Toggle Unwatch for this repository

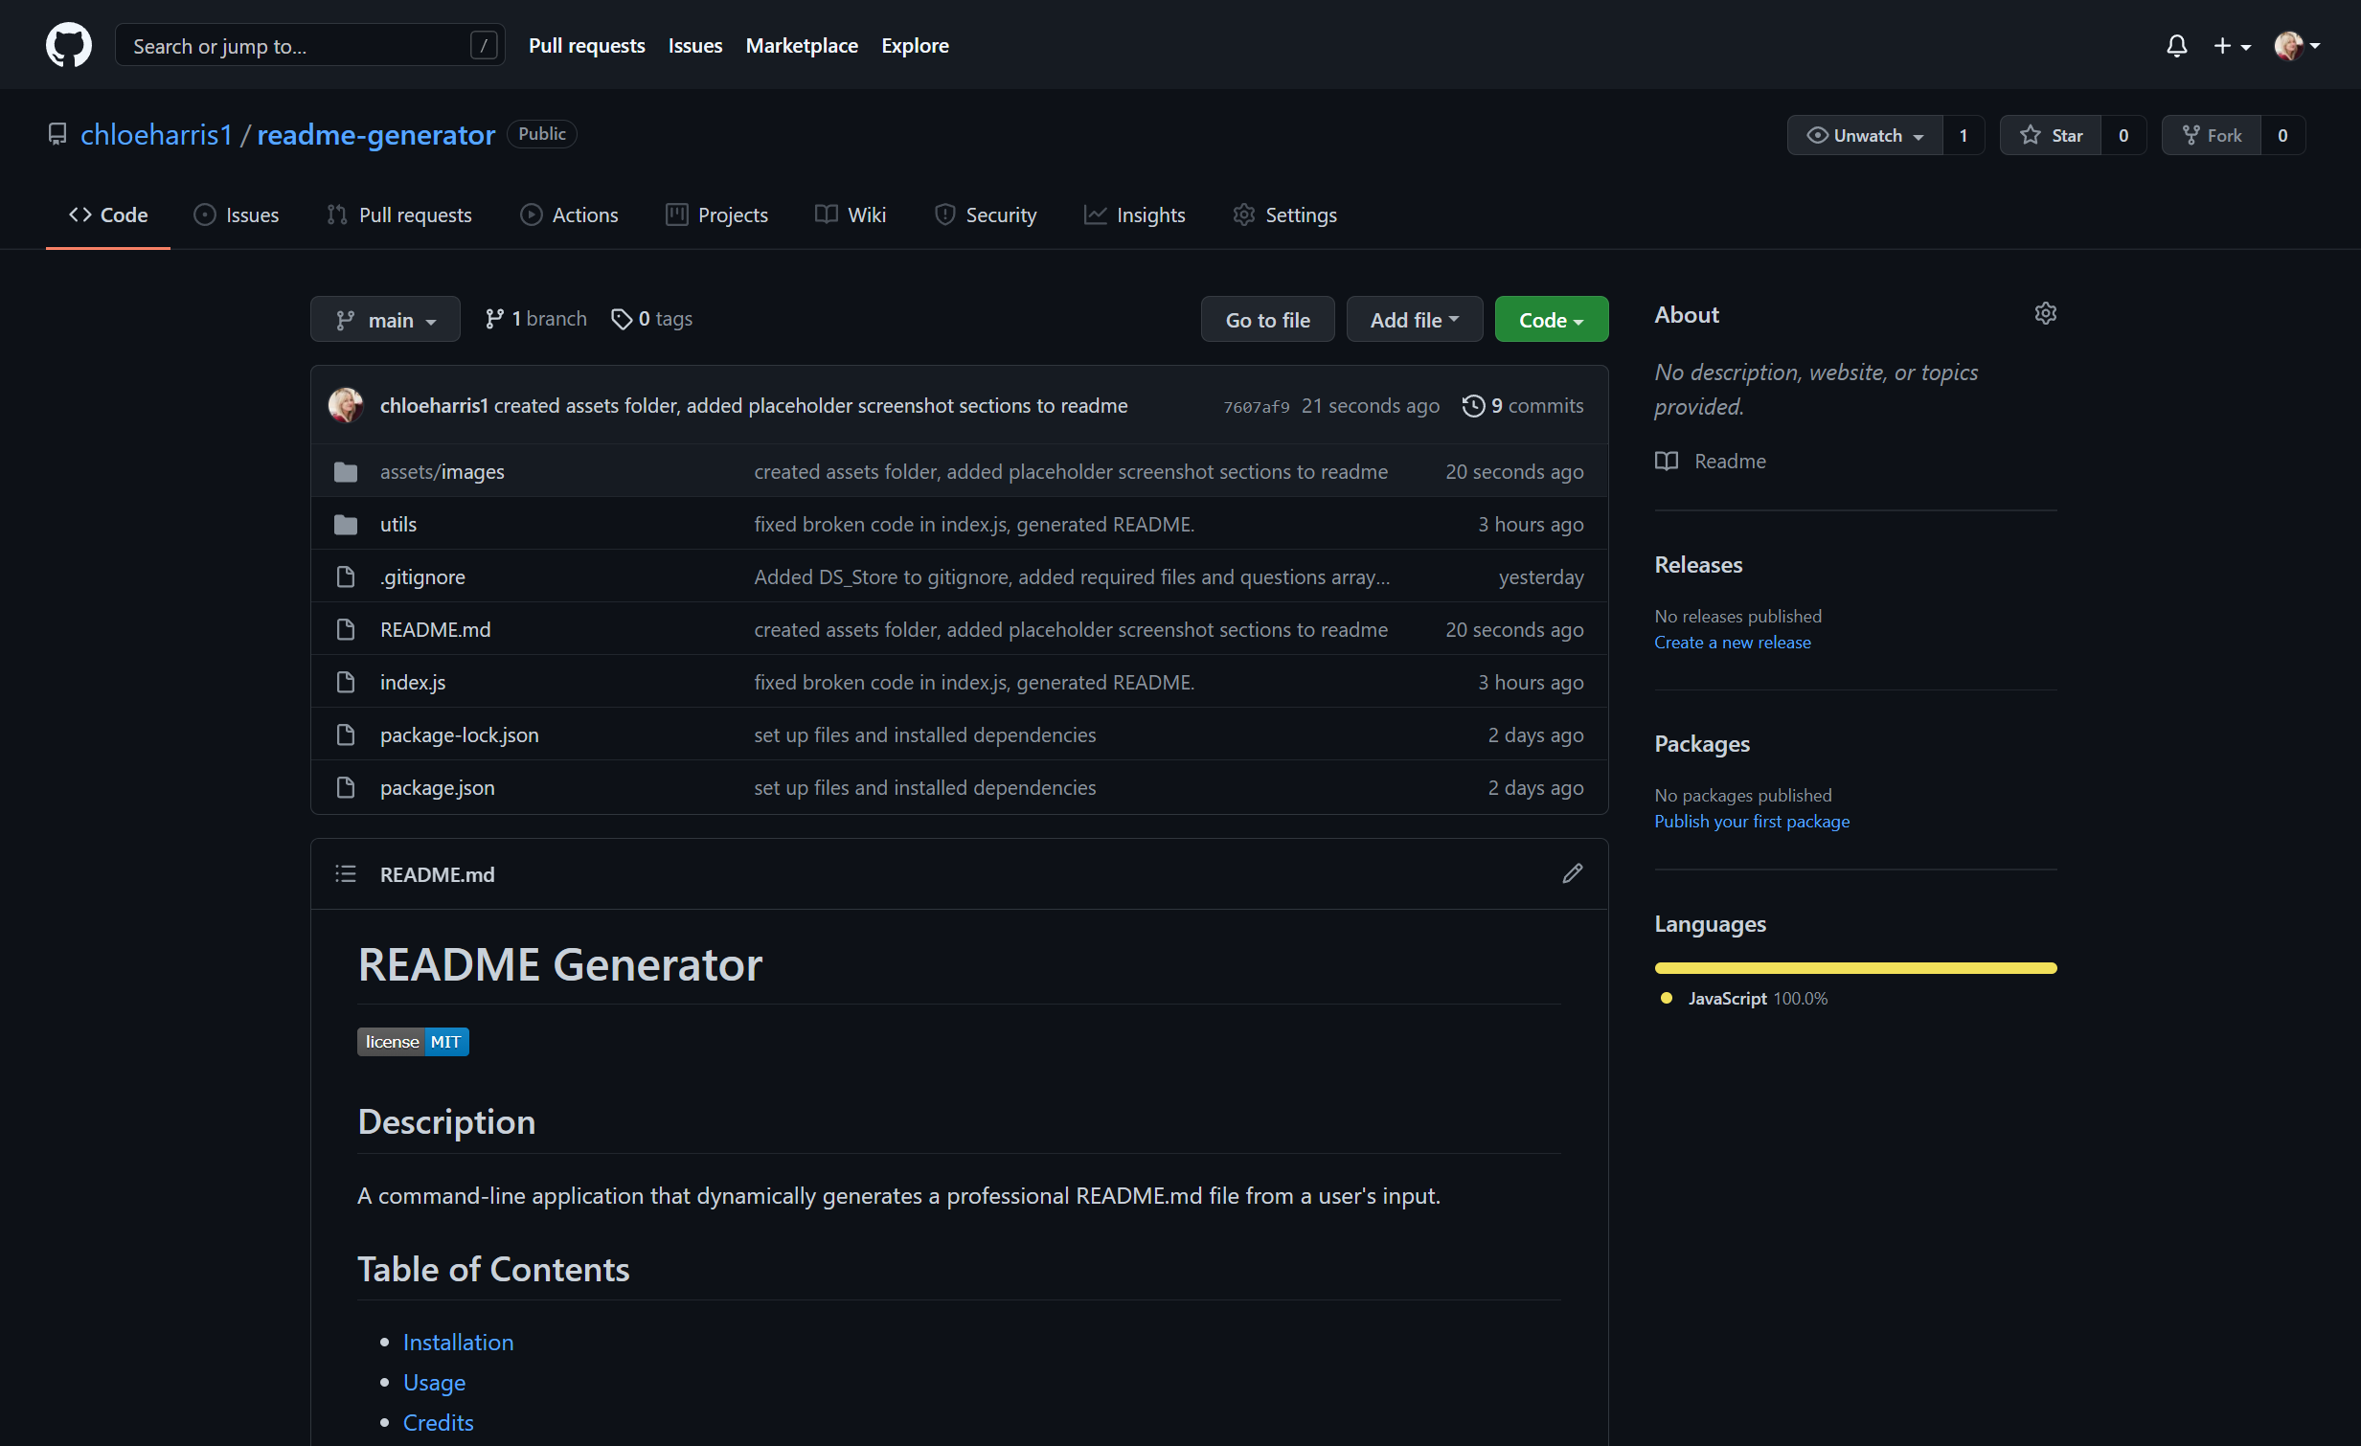point(1865,134)
